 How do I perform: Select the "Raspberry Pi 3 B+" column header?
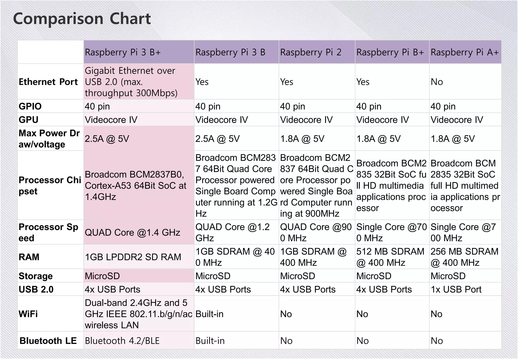point(123,52)
